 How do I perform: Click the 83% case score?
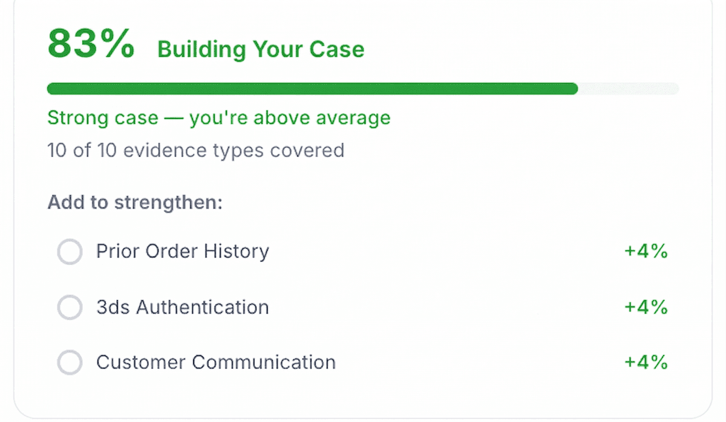[91, 45]
